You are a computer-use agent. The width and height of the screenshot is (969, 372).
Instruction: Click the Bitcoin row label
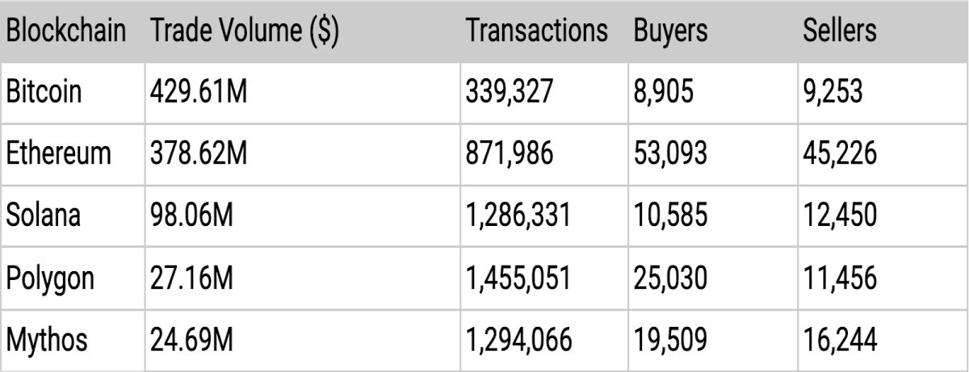pyautogui.click(x=44, y=91)
